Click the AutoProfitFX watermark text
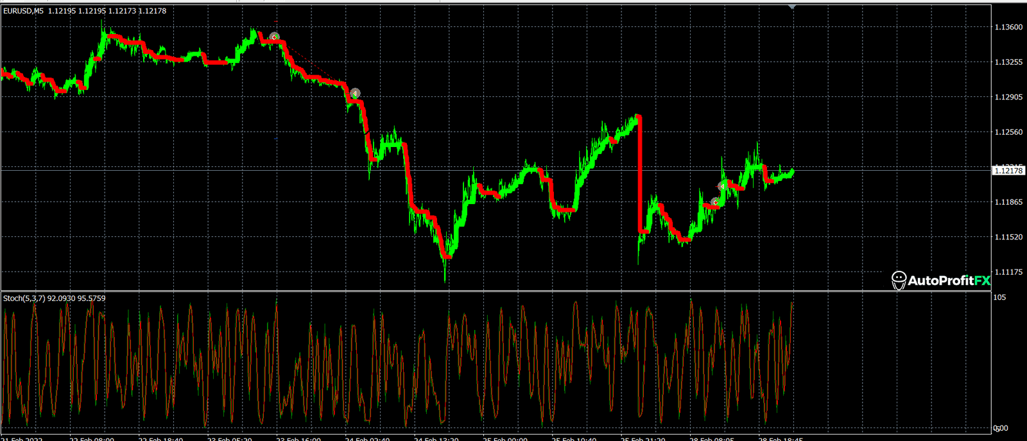The image size is (1027, 441). click(x=949, y=281)
